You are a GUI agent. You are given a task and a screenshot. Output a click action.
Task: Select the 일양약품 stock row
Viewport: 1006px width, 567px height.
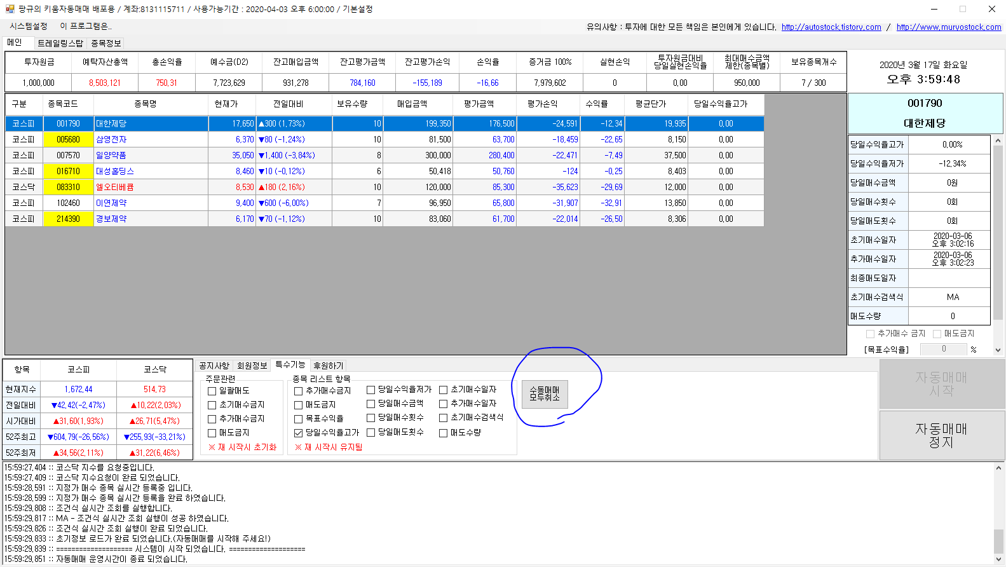point(384,155)
